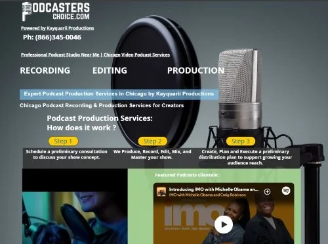Click the Expert Podcast Production Services banner
328x244 pixels.
[x=119, y=94]
